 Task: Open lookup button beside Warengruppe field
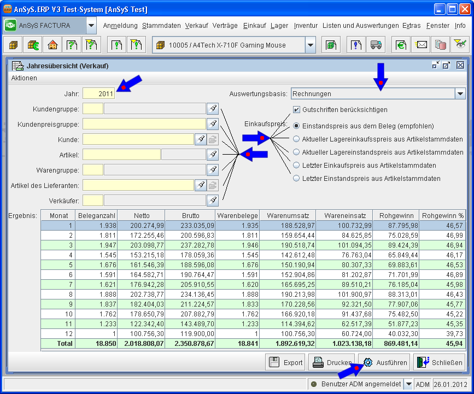[213, 170]
